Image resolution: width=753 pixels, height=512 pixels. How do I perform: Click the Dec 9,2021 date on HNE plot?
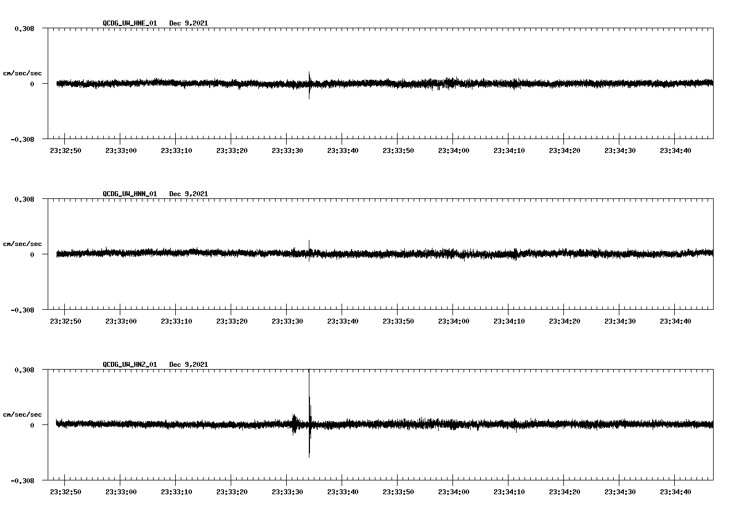pyautogui.click(x=189, y=23)
